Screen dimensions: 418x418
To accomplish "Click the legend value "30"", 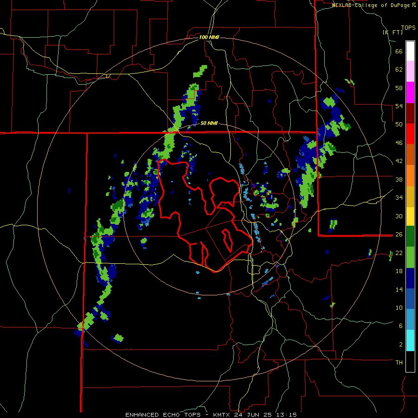I will coord(399,216).
